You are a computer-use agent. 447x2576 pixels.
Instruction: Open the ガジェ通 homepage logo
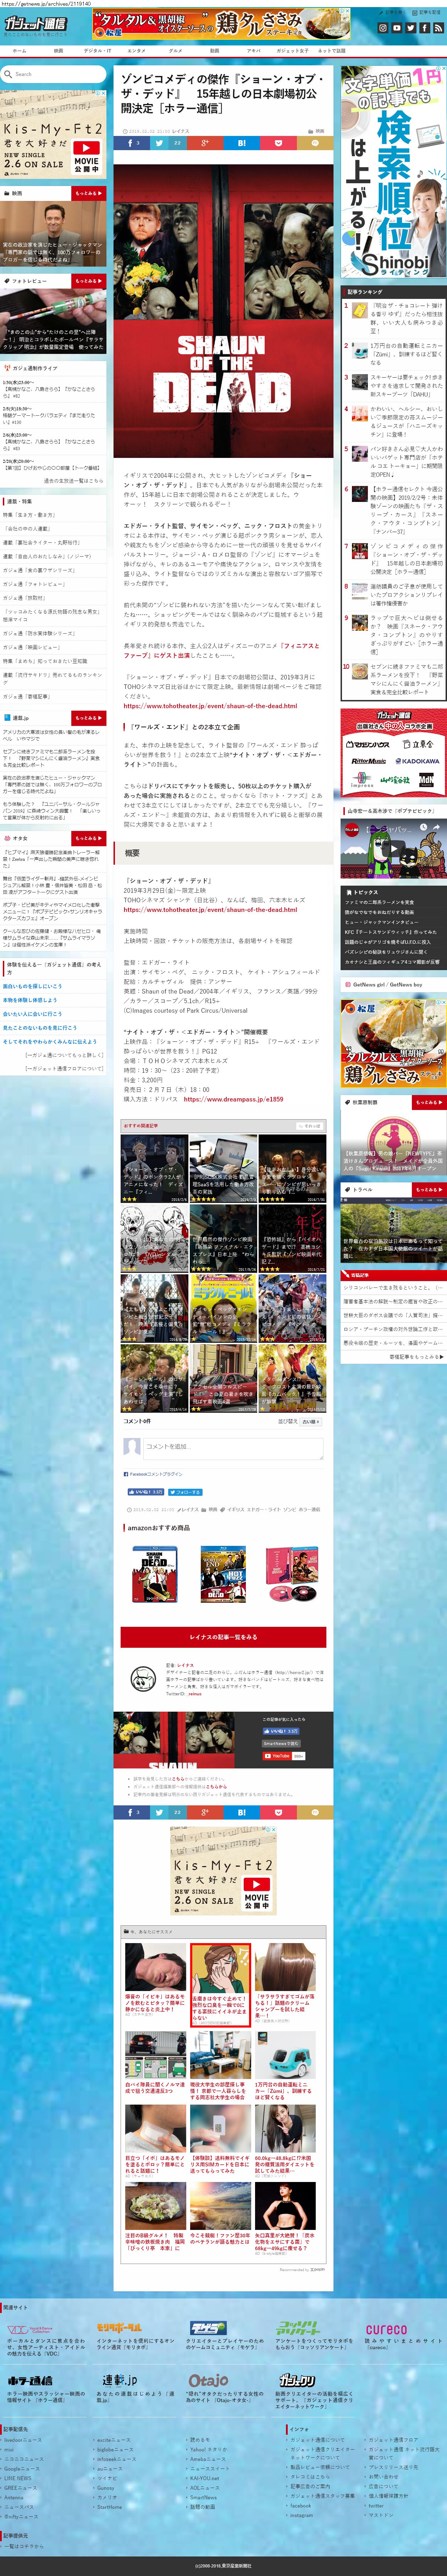click(35, 24)
